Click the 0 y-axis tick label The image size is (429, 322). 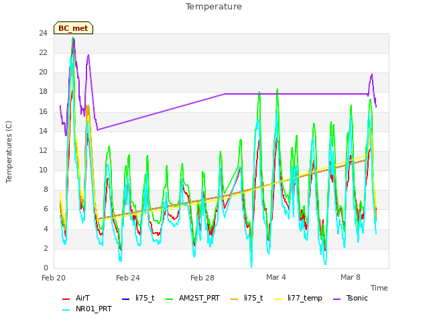46,268
